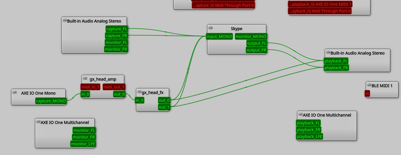Screen dimensions: 401x155
Task: Select the out_1 port on gx_head_fx
Action: coord(164,107)
